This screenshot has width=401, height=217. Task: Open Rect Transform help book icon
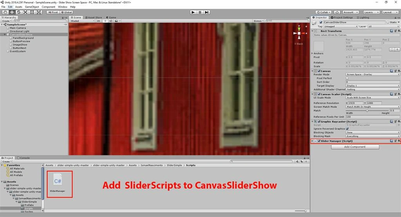391,31
